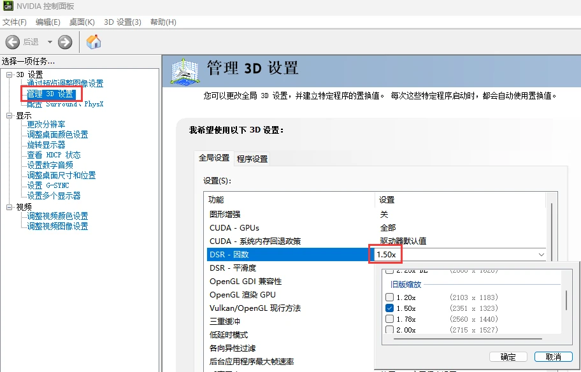Click 全部 value for CUDA - GPUs
Viewport: 581px width, 372px height.
click(x=388, y=228)
